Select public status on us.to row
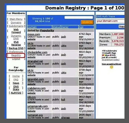Screen dimensions: 129x123 [56, 46]
